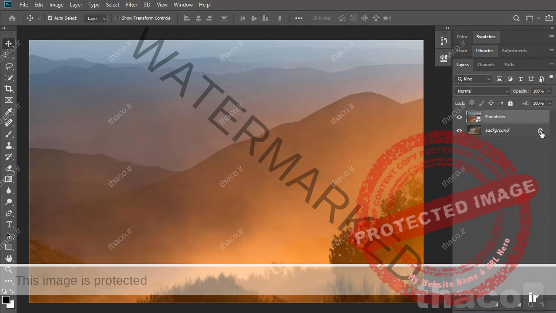Open the History panel icon
This screenshot has height=313, width=556.
click(444, 41)
